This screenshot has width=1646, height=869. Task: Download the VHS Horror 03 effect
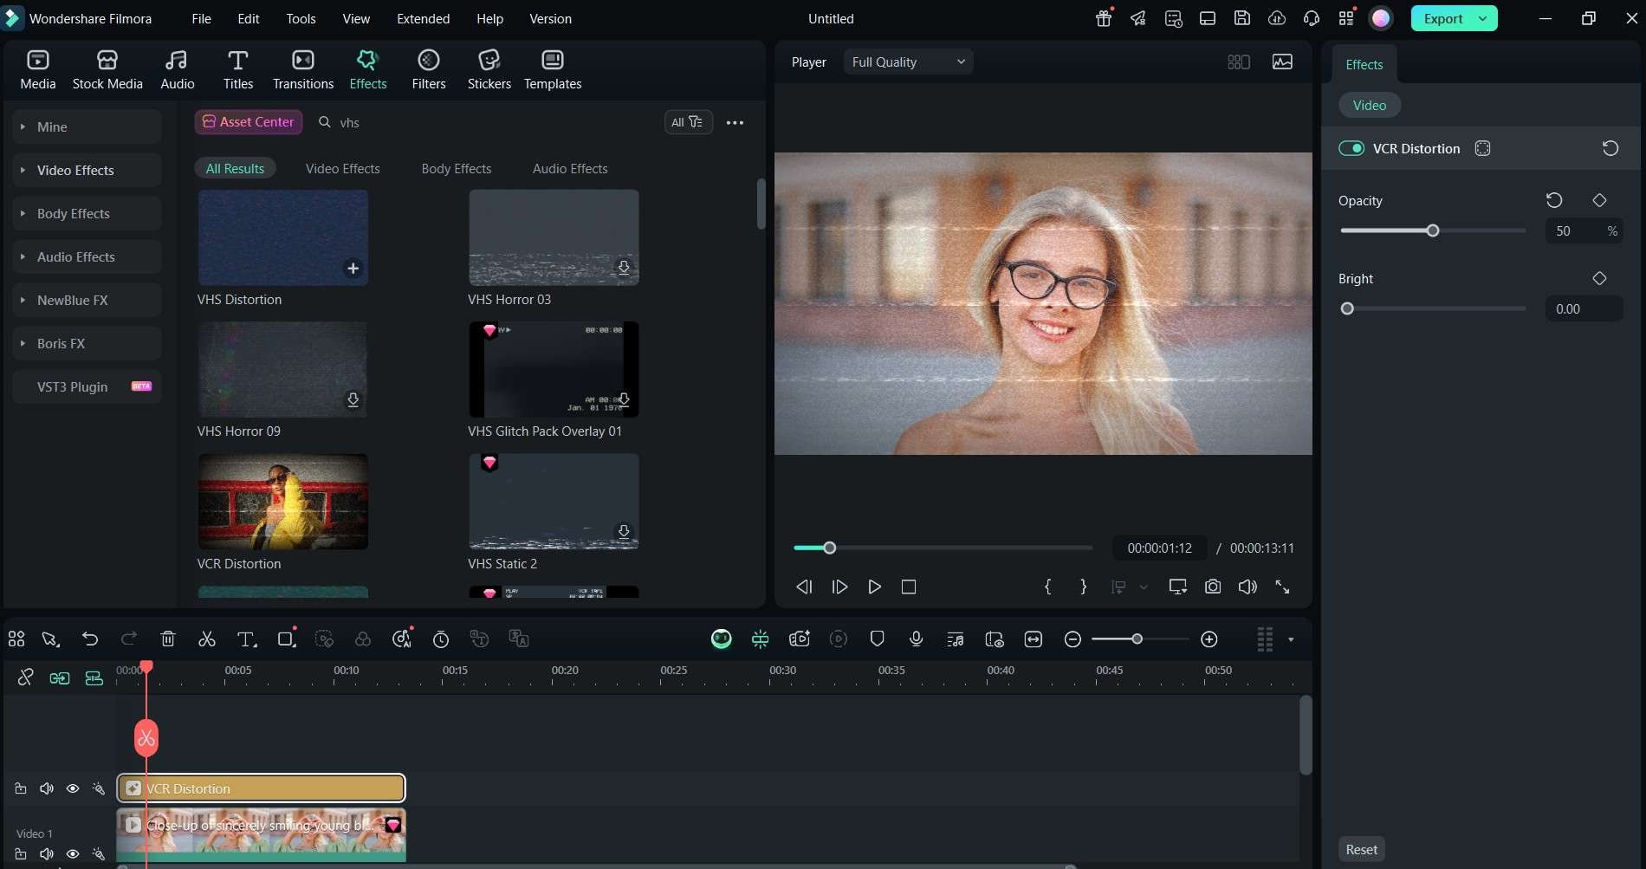click(x=624, y=268)
